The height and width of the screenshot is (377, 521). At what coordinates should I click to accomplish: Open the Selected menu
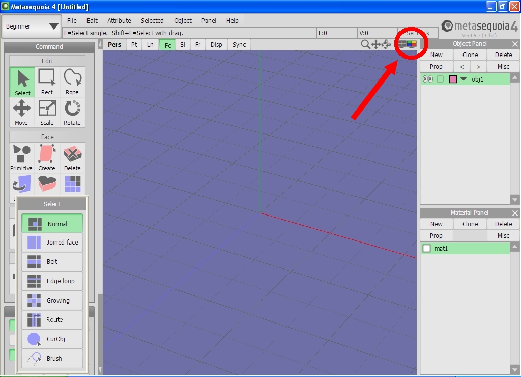[152, 21]
